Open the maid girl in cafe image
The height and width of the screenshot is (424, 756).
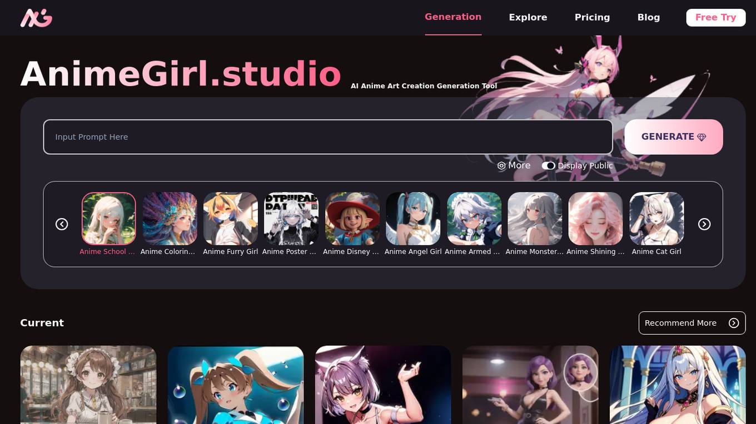coord(88,385)
